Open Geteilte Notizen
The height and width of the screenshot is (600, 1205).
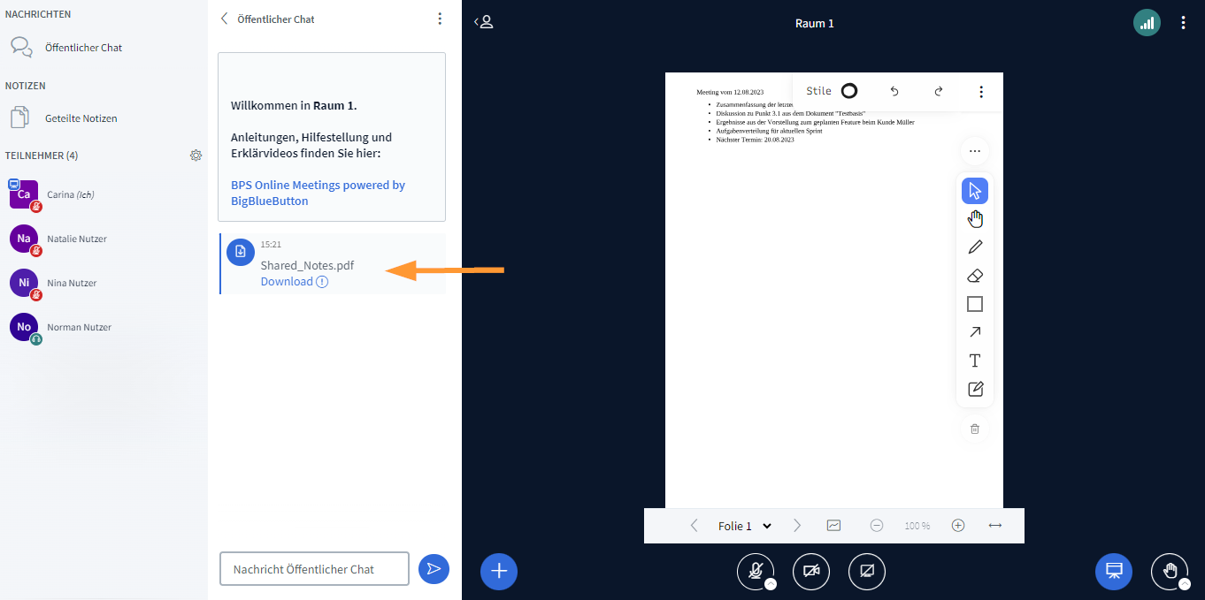coord(81,118)
